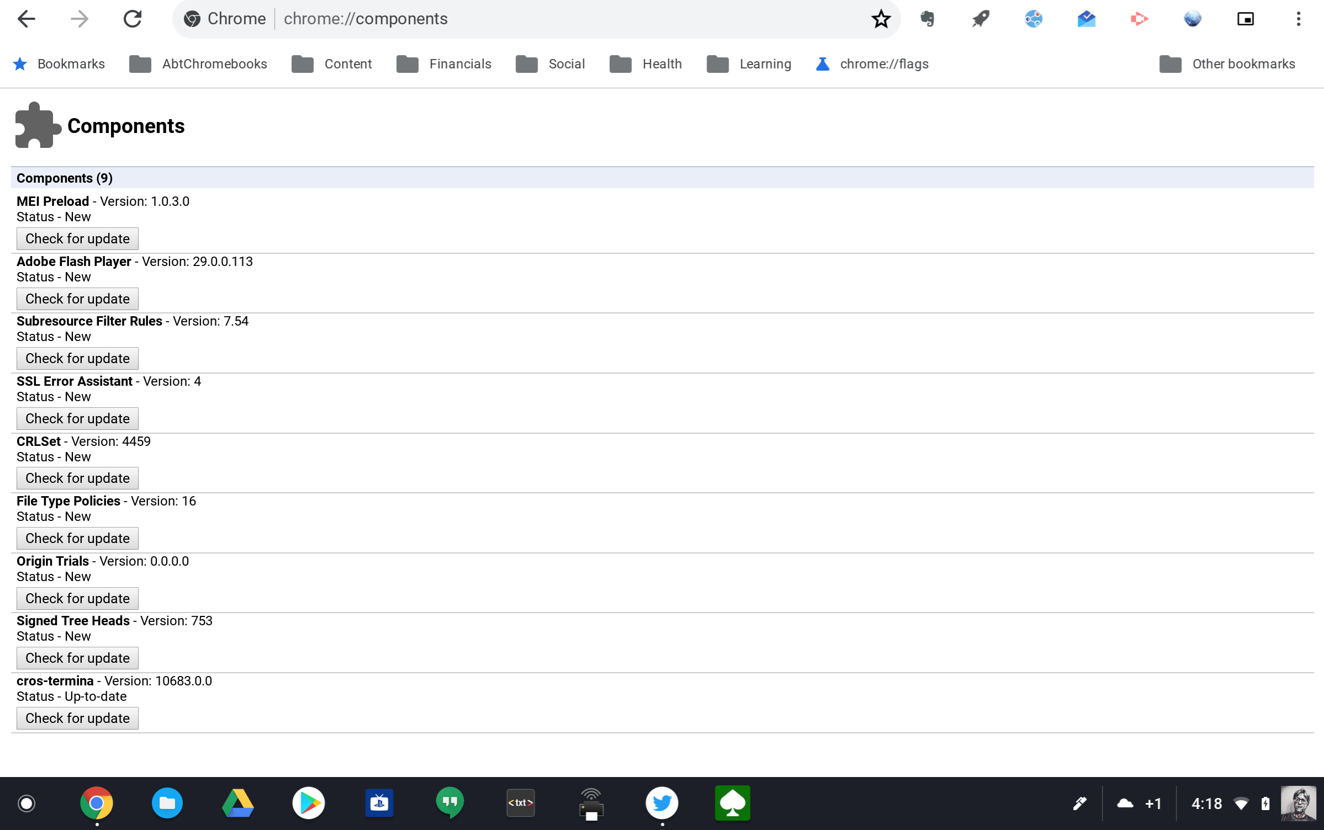Open the Files app on the shelf

tap(167, 803)
